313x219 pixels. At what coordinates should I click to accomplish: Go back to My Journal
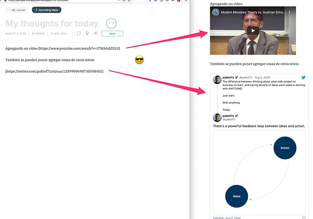click(x=17, y=10)
